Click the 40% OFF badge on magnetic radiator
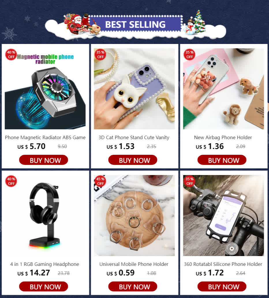 [x=11, y=55]
